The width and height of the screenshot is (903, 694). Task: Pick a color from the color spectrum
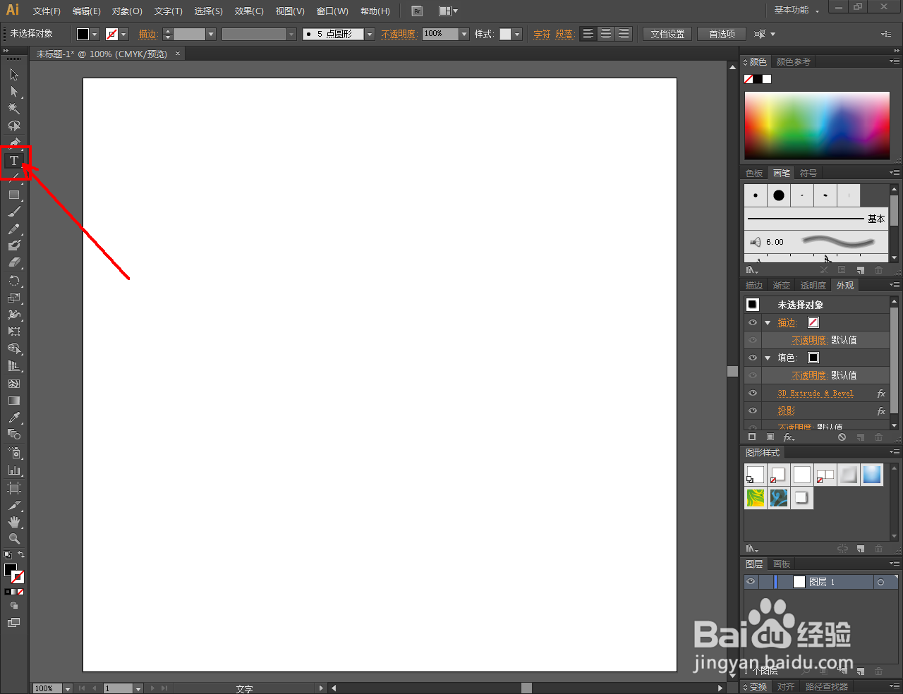click(x=817, y=126)
